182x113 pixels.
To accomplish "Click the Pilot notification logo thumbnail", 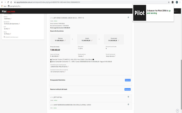I will 140,13.
